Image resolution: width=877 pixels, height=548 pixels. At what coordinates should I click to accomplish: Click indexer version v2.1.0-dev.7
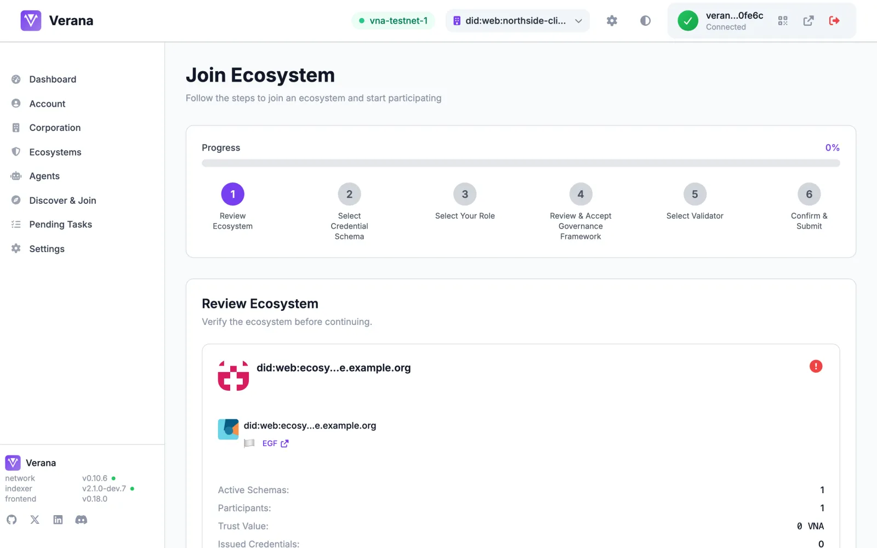tap(104, 488)
